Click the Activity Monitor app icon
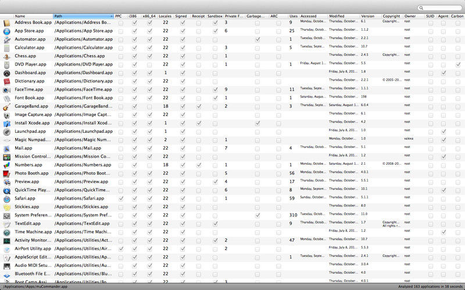Image resolution: width=465 pixels, height=290 pixels. coord(6,241)
